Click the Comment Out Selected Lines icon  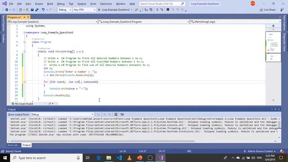coord(157,10)
